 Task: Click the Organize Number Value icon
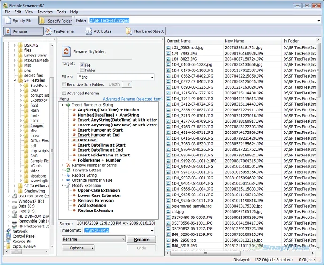[68, 180]
